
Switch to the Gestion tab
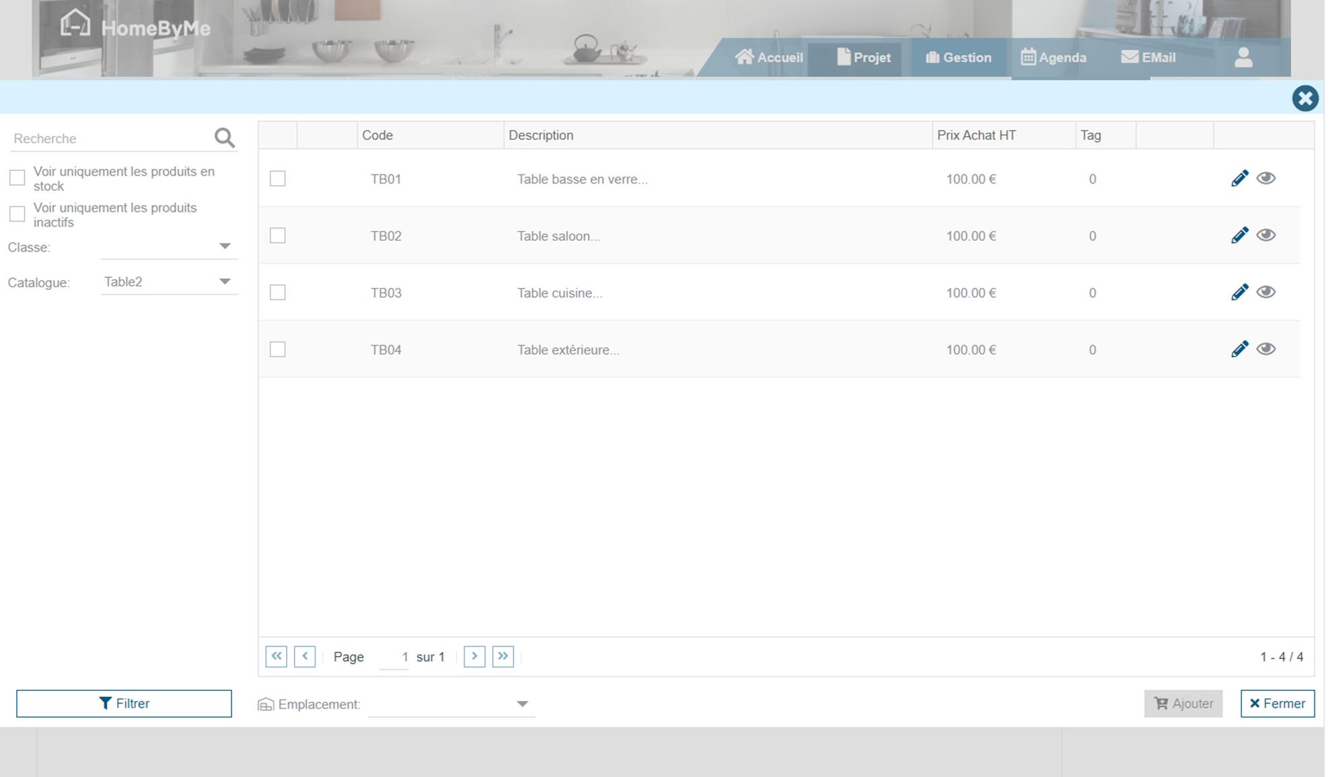coord(958,58)
